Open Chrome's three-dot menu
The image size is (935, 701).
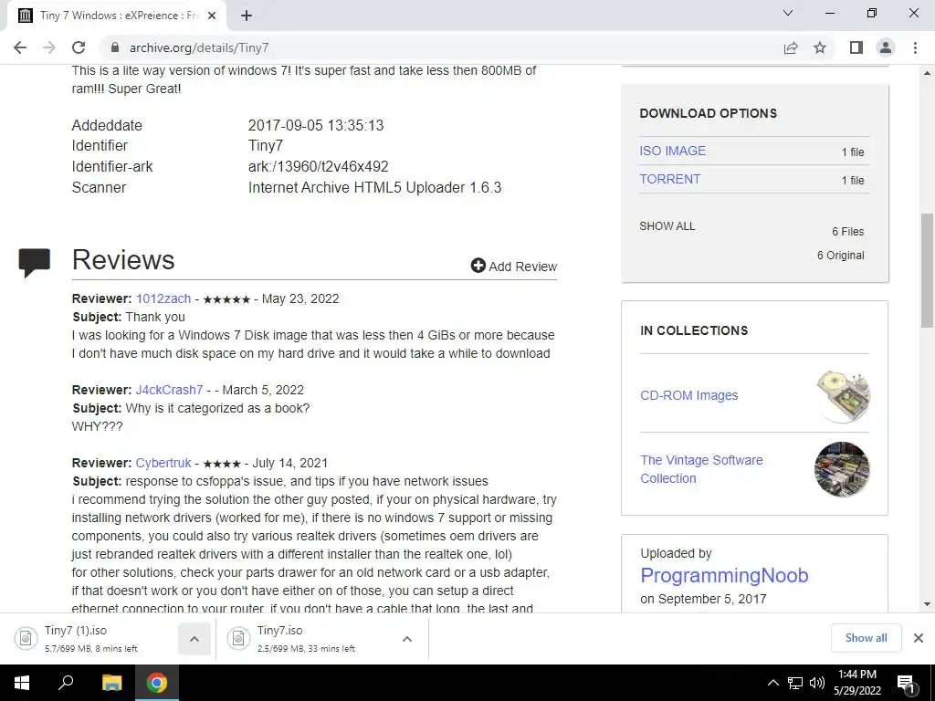click(915, 47)
